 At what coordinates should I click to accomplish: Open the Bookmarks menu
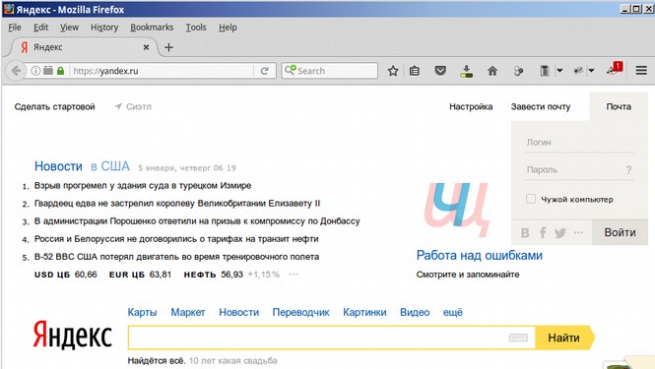(152, 28)
